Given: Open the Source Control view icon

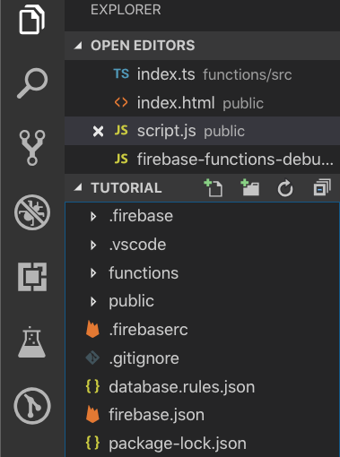Looking at the screenshot, I should pos(32,148).
